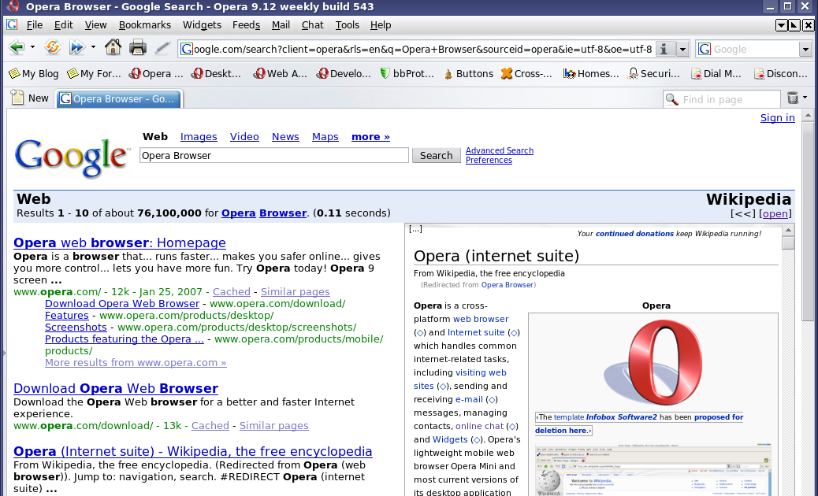Click the page info 'i' icon in address bar

664,49
